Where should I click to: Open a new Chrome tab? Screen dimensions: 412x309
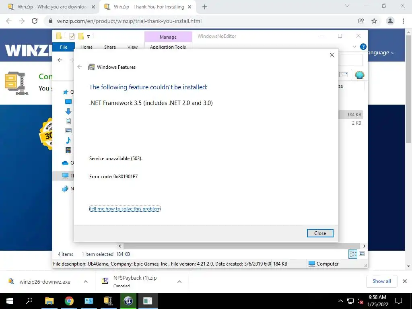click(x=205, y=7)
